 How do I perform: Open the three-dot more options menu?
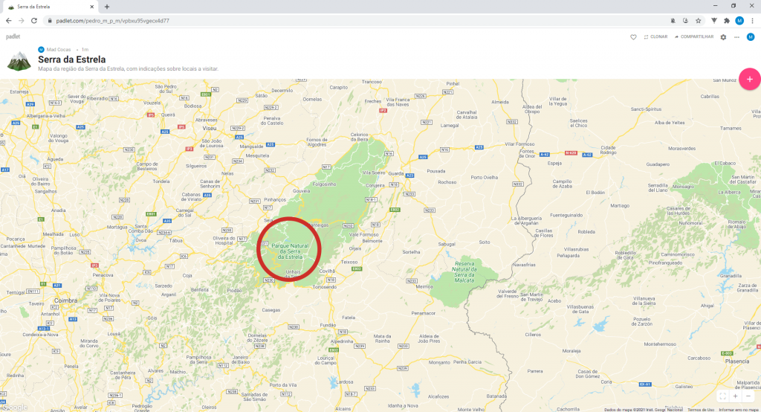tap(736, 37)
